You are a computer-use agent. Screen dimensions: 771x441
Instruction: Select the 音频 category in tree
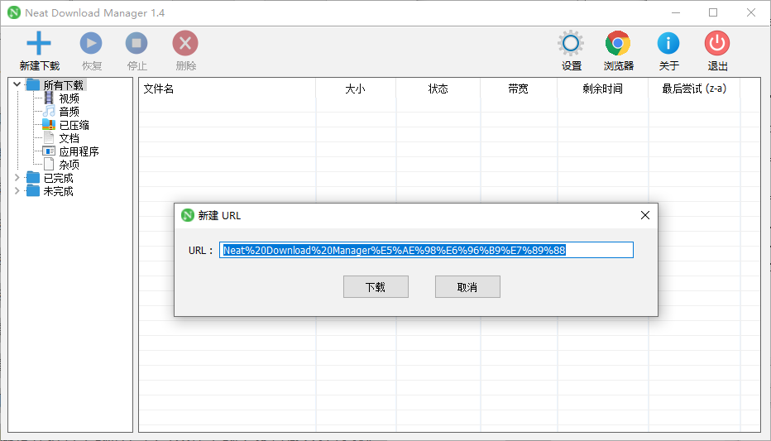(69, 112)
